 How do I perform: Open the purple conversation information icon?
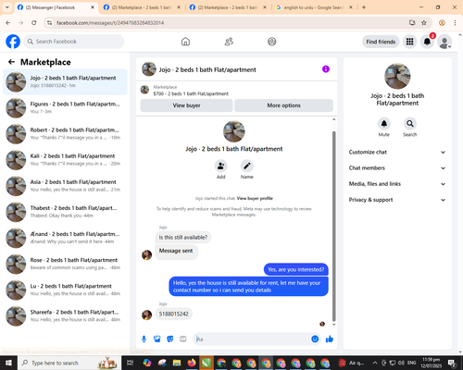(326, 69)
